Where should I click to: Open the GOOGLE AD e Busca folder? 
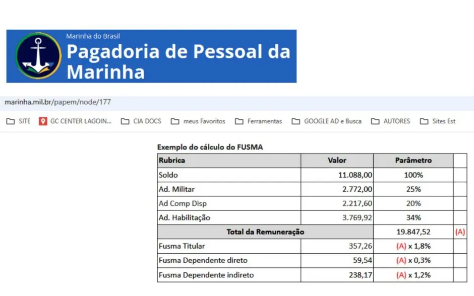[x=326, y=121]
